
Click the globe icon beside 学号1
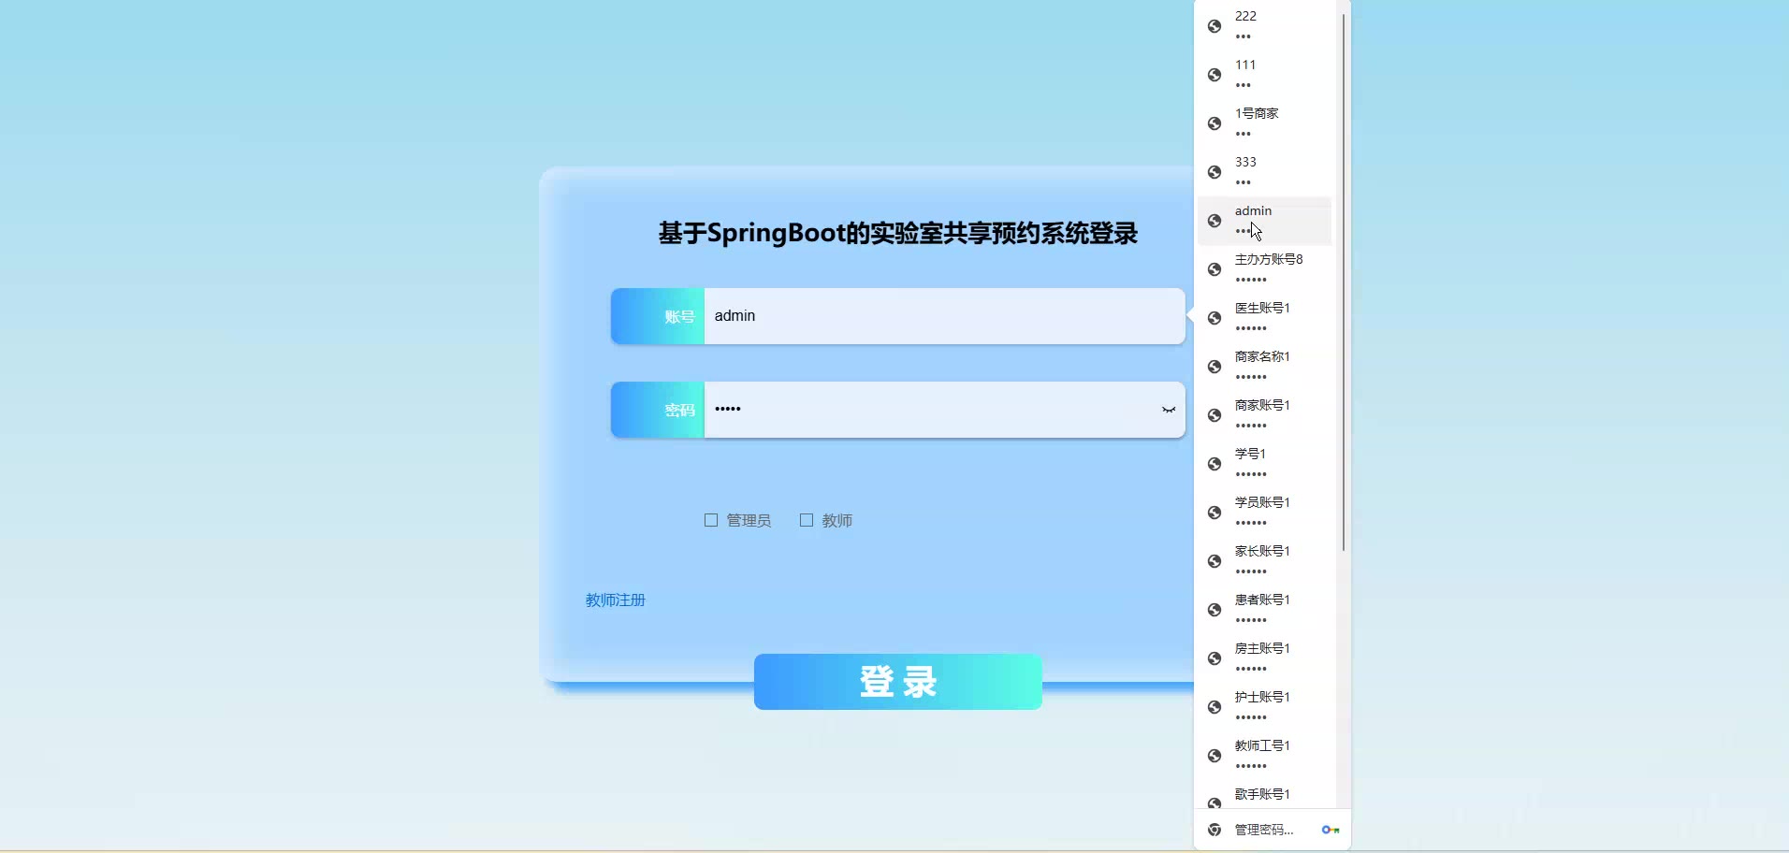[x=1214, y=464]
